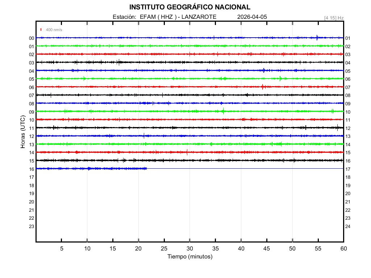Click the date 2026-04-05 in the header
The image size is (371, 278).
point(252,17)
